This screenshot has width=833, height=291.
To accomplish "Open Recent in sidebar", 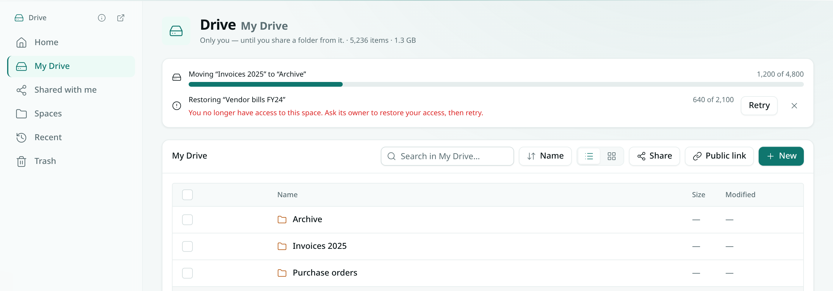I will click(x=71, y=137).
